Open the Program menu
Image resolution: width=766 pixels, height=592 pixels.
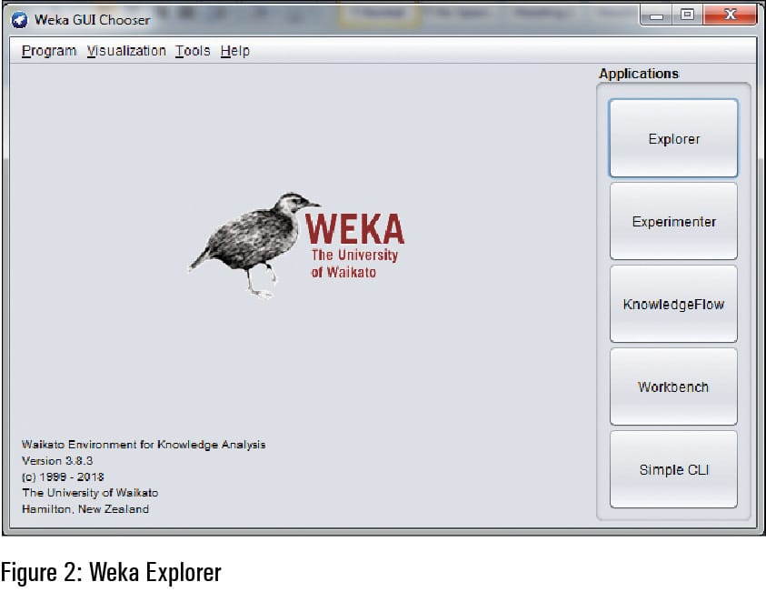pyautogui.click(x=49, y=51)
